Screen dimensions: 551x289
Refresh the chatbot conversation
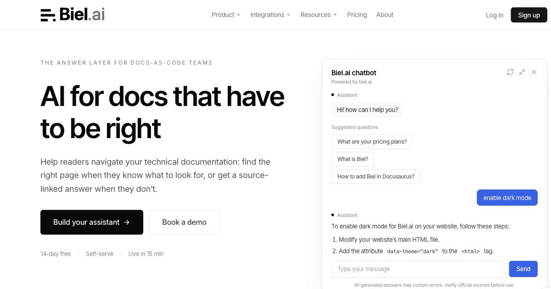coord(510,72)
